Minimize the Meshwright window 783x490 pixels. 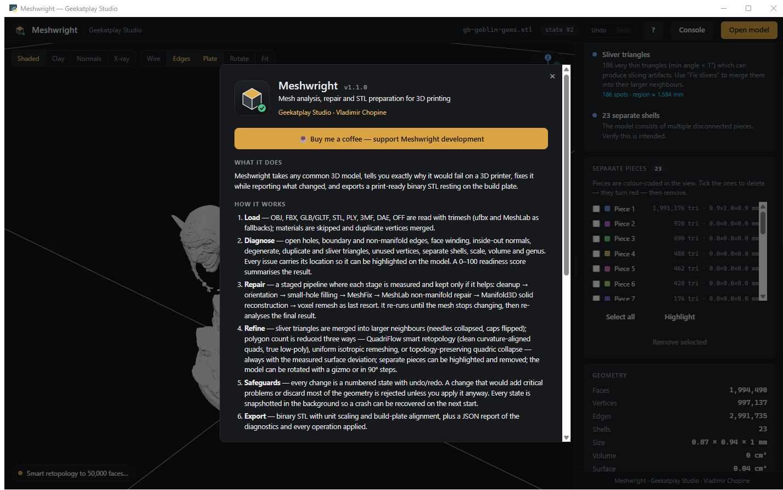click(x=723, y=8)
